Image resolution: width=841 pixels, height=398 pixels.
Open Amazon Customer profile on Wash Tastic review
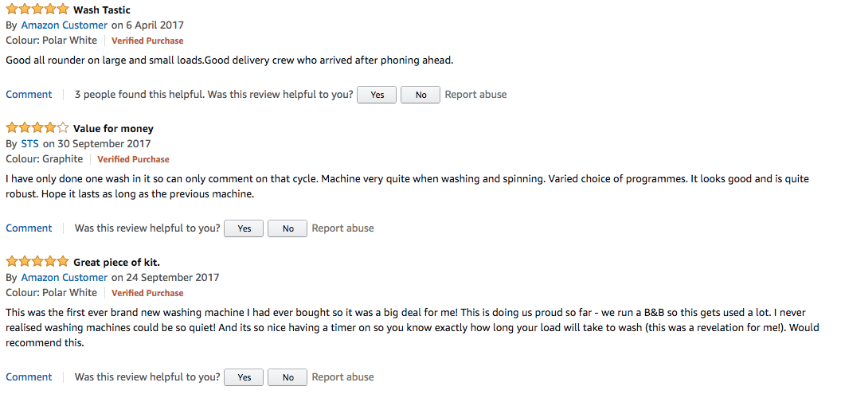coord(64,25)
